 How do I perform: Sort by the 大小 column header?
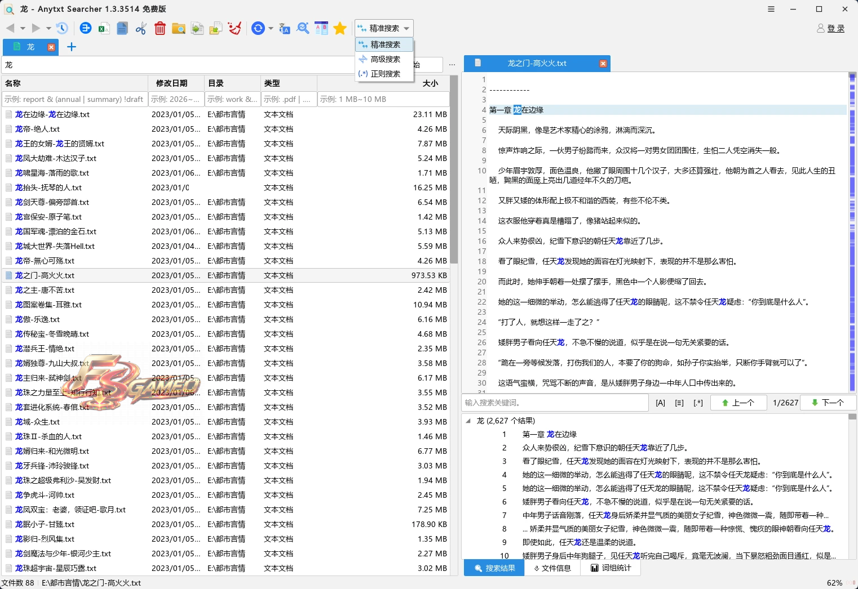point(383,83)
